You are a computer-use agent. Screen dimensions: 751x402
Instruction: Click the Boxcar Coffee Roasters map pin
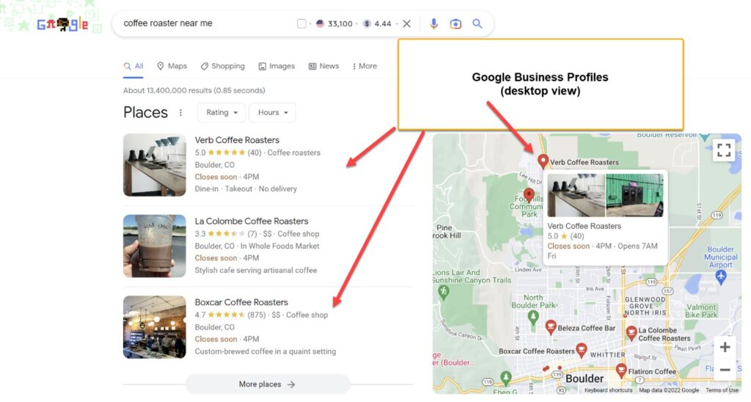click(x=581, y=350)
